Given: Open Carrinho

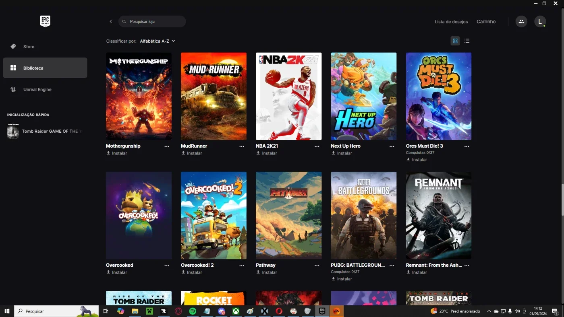Looking at the screenshot, I should pos(486,22).
